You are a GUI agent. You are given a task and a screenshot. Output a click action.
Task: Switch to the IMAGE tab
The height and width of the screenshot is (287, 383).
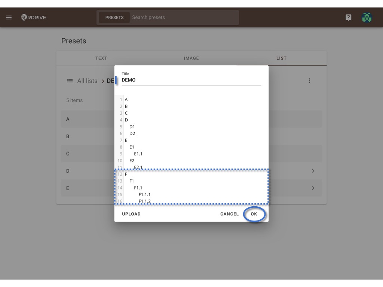click(x=191, y=58)
